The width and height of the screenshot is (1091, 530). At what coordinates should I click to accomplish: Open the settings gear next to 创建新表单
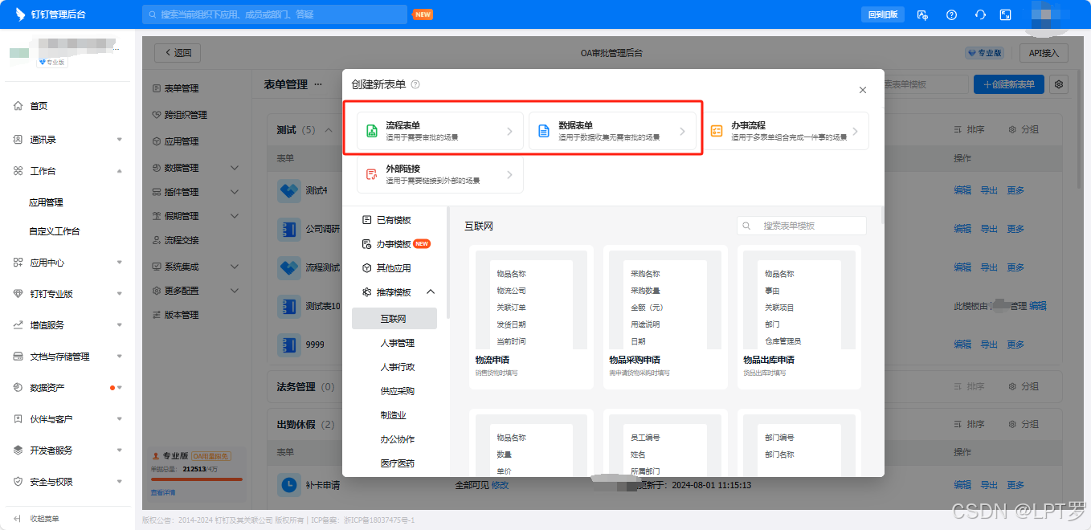[1059, 84]
